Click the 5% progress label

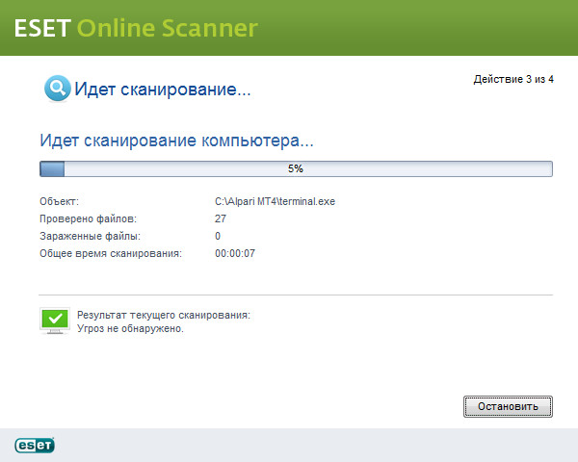tap(296, 168)
